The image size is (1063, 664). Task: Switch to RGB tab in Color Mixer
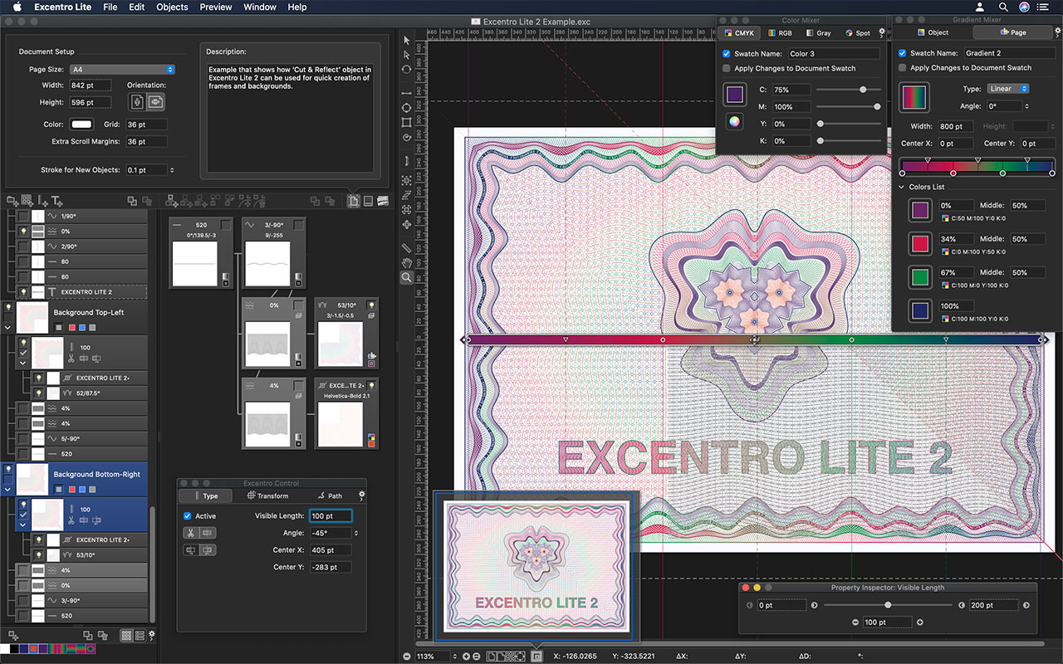pos(780,33)
